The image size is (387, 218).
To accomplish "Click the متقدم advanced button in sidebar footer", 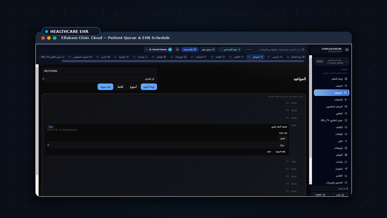I will click(x=340, y=195).
